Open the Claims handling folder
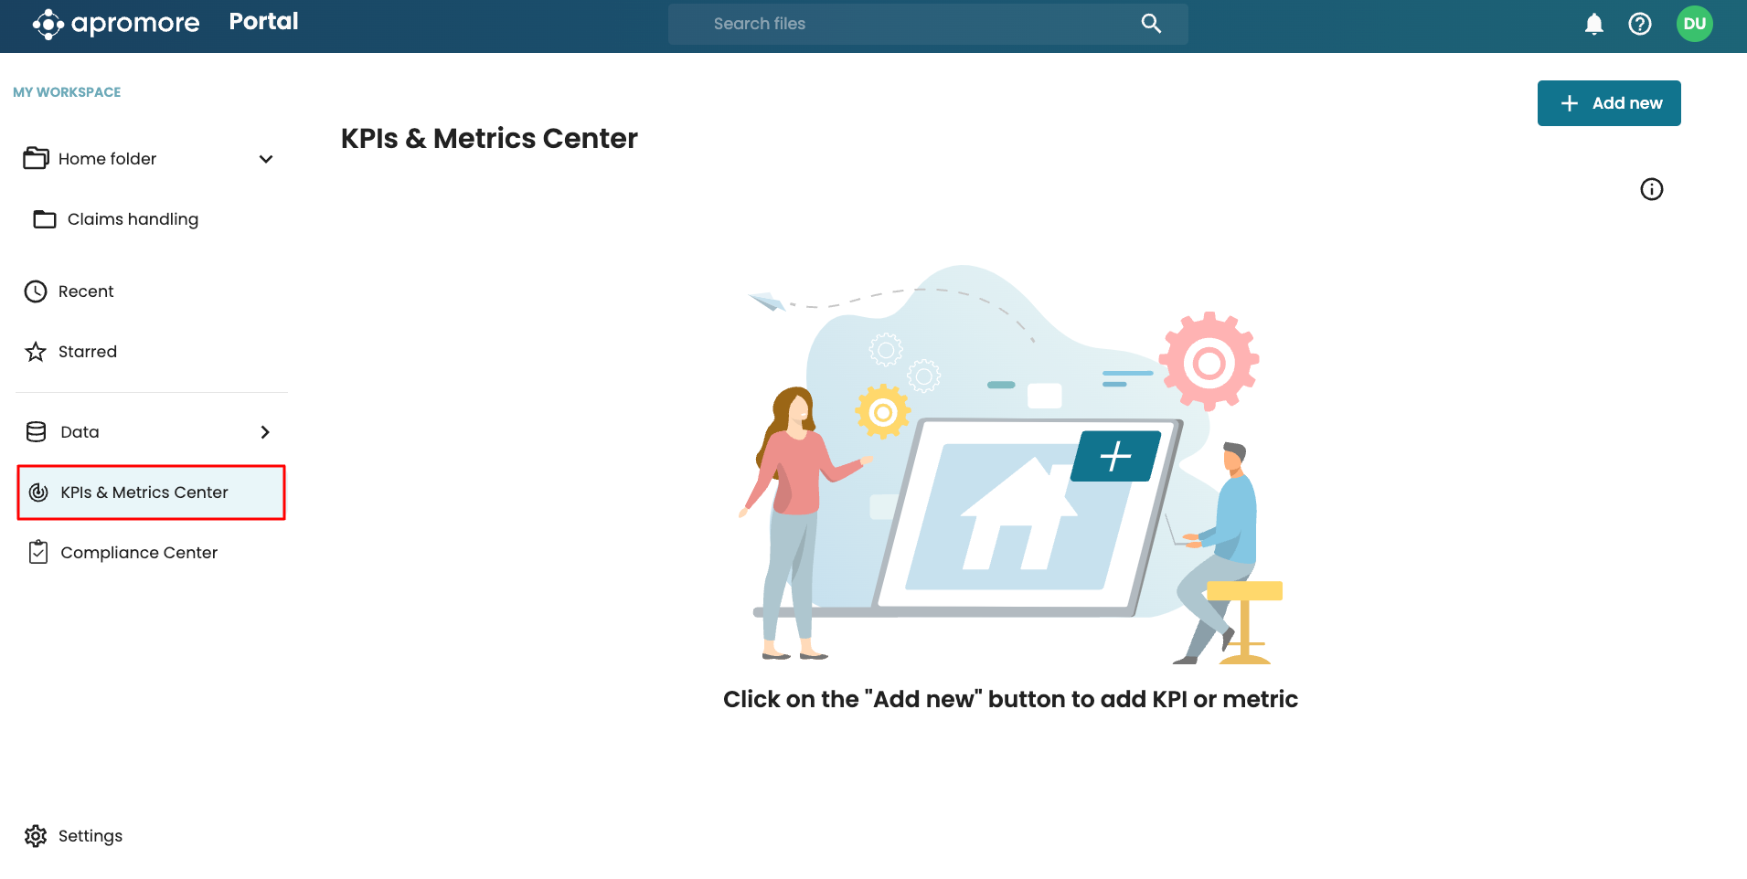This screenshot has width=1747, height=879. point(133,219)
